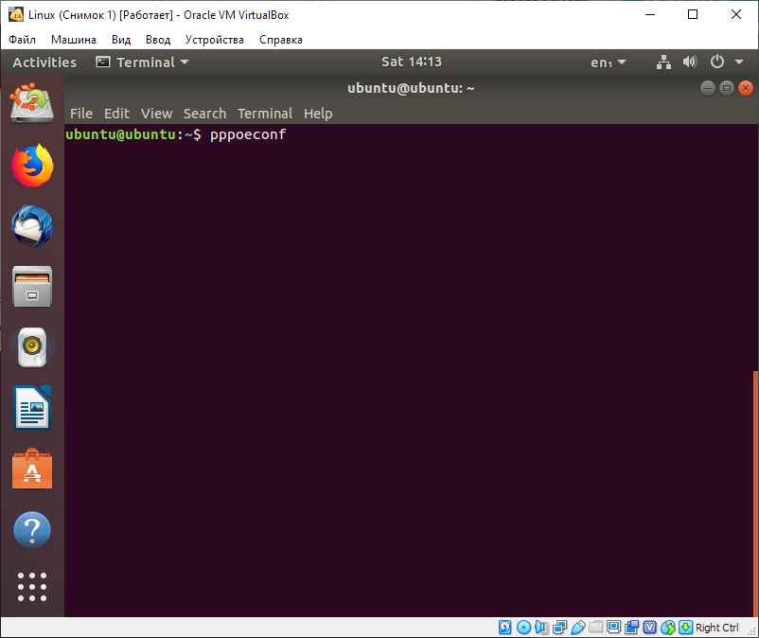The height and width of the screenshot is (638, 759).
Task: Click the optical drive icon in VirtualBox status bar
Action: coord(523,627)
